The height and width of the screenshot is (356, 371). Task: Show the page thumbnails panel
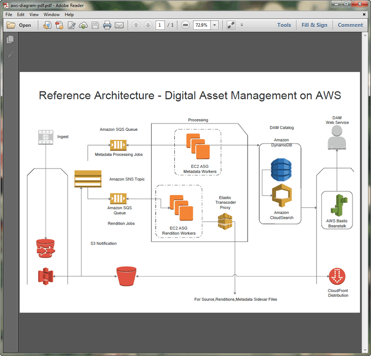click(x=10, y=40)
